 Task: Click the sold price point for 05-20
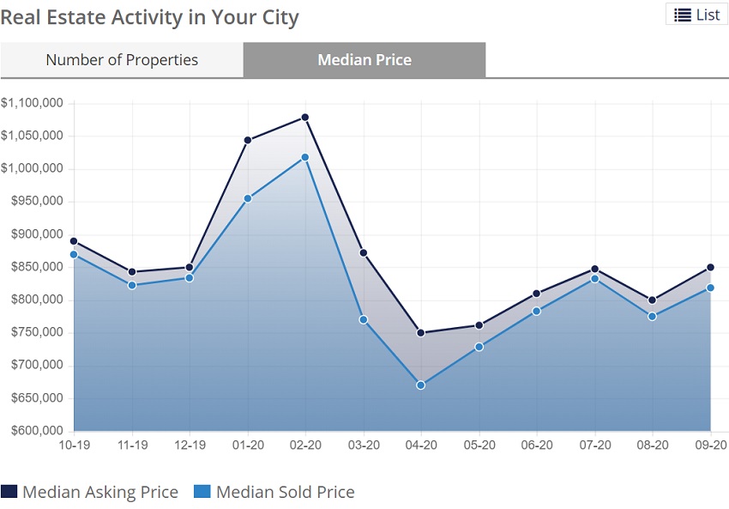tap(479, 347)
